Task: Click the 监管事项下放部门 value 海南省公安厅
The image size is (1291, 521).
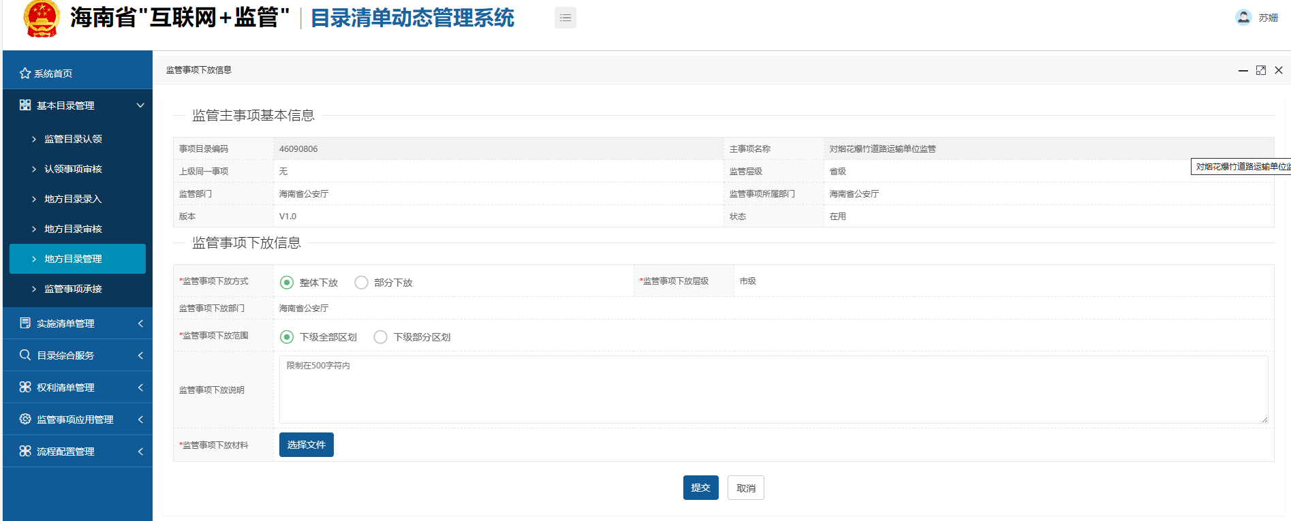Action: click(x=304, y=308)
